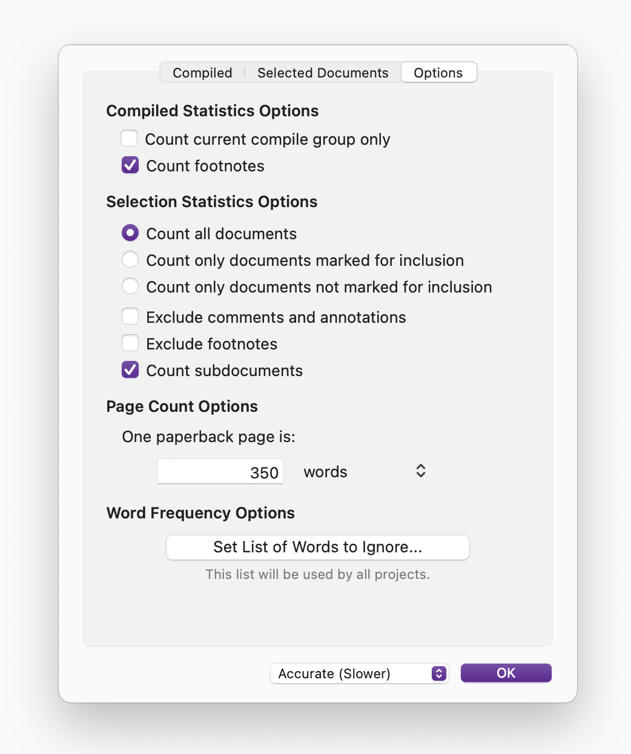
Task: Switch to the Compiled tab
Action: (202, 73)
